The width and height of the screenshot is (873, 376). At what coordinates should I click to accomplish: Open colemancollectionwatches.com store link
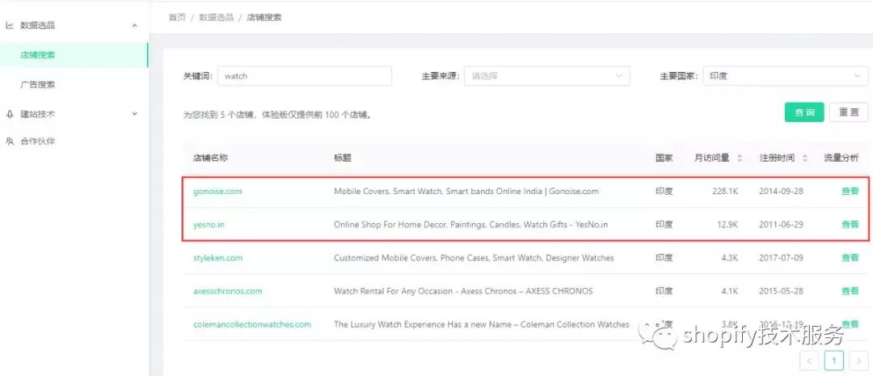click(252, 324)
